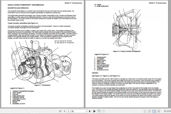Click the Sheet 5: Transmission header on right page
Screen dimensions: 171x114
tap(158, 3)
